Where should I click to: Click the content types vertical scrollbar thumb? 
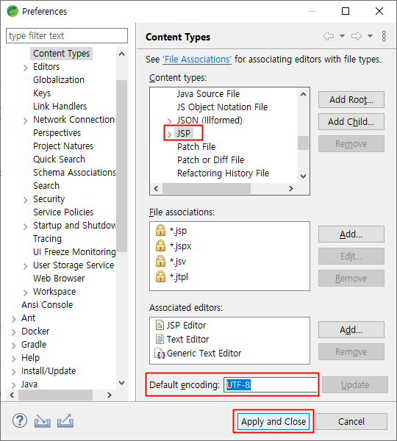coord(303,143)
